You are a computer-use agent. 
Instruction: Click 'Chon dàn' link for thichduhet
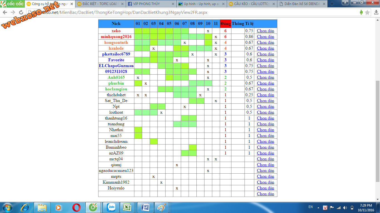click(265, 95)
